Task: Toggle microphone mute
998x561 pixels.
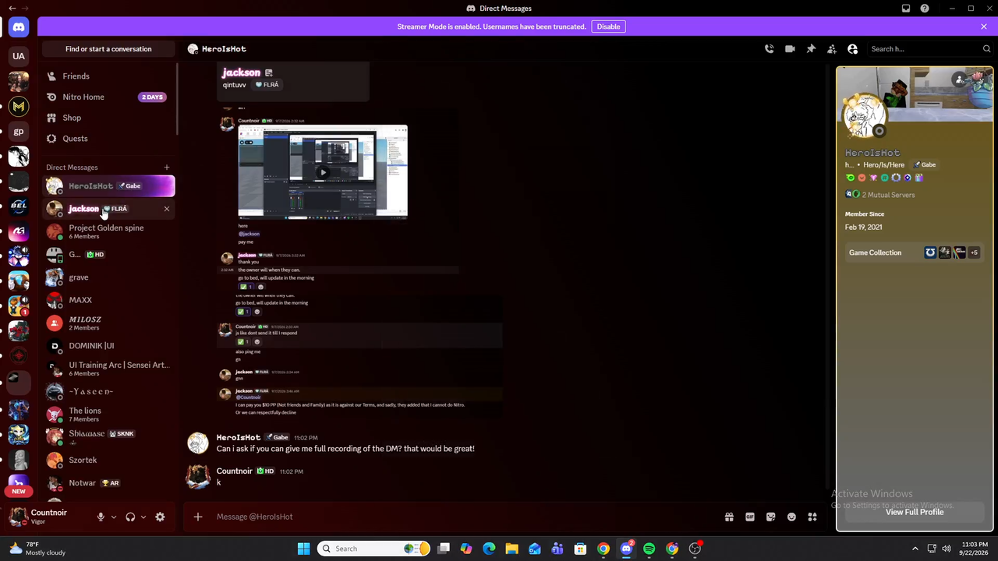Action: [101, 517]
